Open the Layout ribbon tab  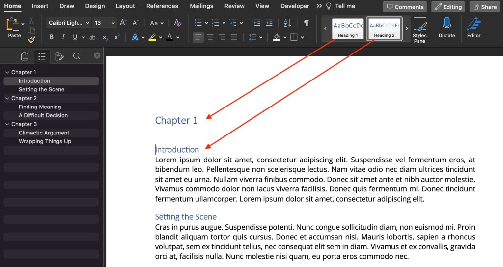(125, 6)
